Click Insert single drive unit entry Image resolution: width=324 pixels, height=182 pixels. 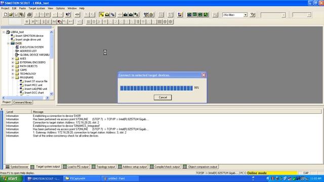click(28, 39)
